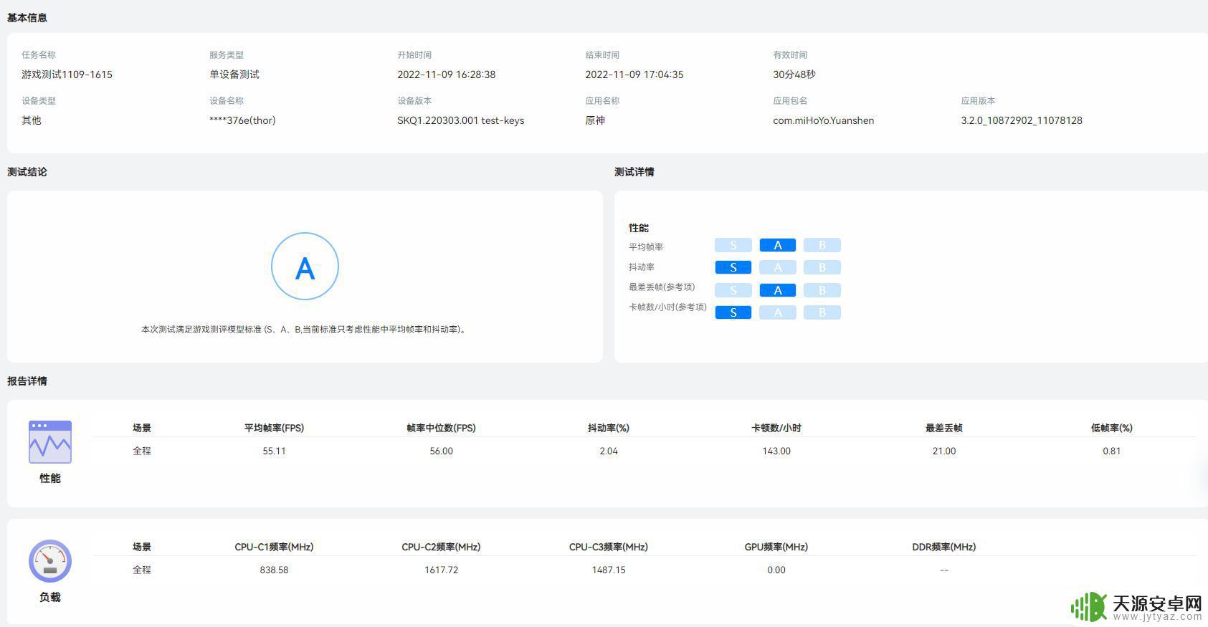This screenshot has width=1208, height=627.
Task: Click device type value 其他
Action: click(x=32, y=120)
